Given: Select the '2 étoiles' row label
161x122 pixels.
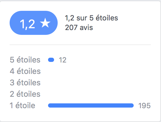Looking at the screenshot, I should coord(25,94).
